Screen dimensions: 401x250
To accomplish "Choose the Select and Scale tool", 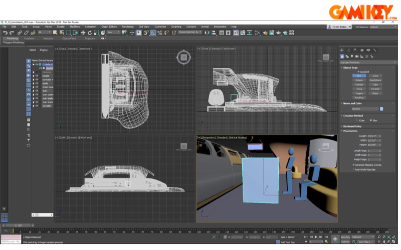I will tap(96, 32).
